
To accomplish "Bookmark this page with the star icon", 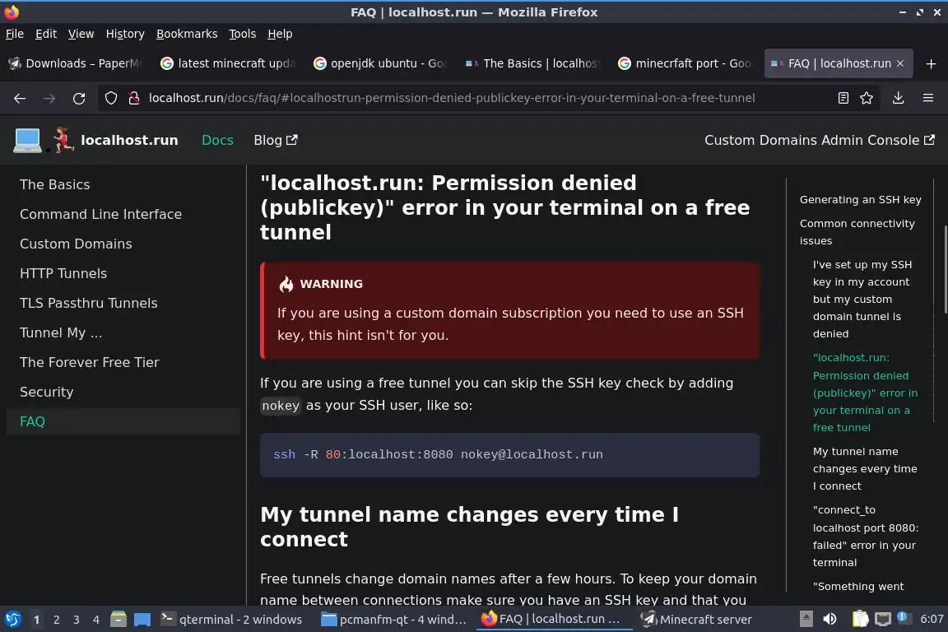I will pyautogui.click(x=867, y=98).
